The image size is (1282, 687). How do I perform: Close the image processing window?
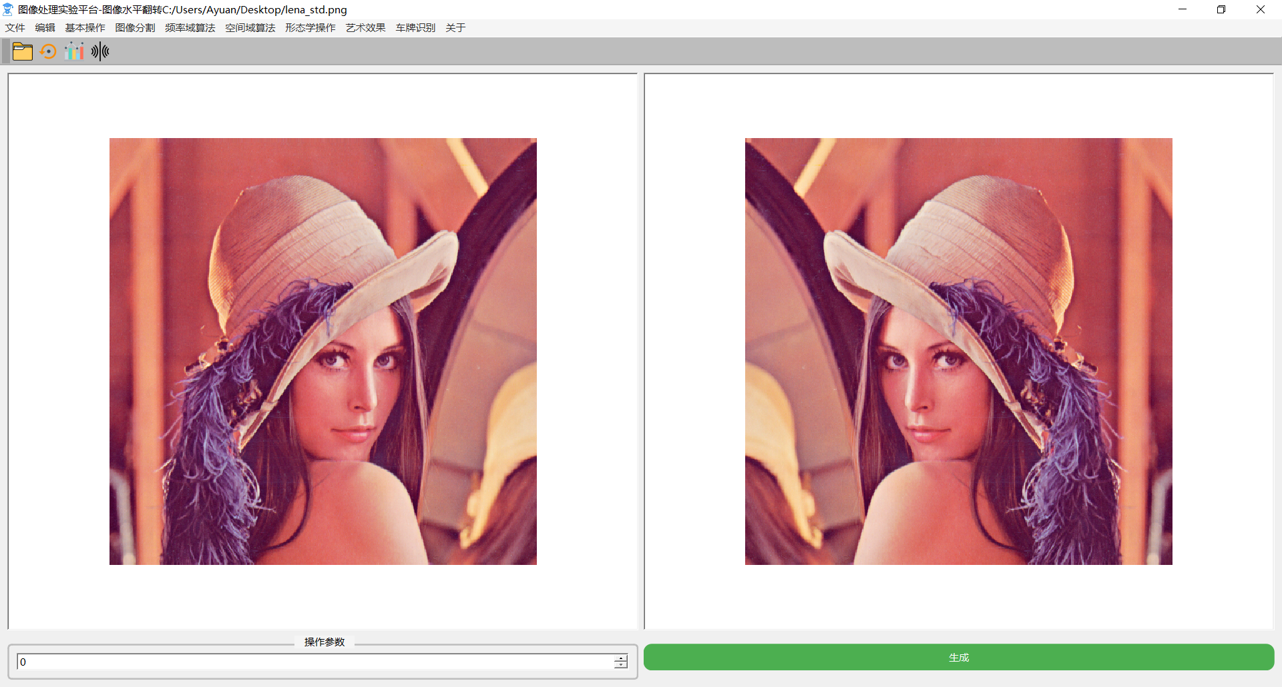(1261, 9)
